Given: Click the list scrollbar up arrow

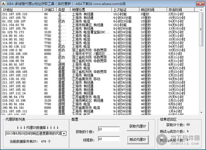Looking at the screenshot, I should [201, 10].
